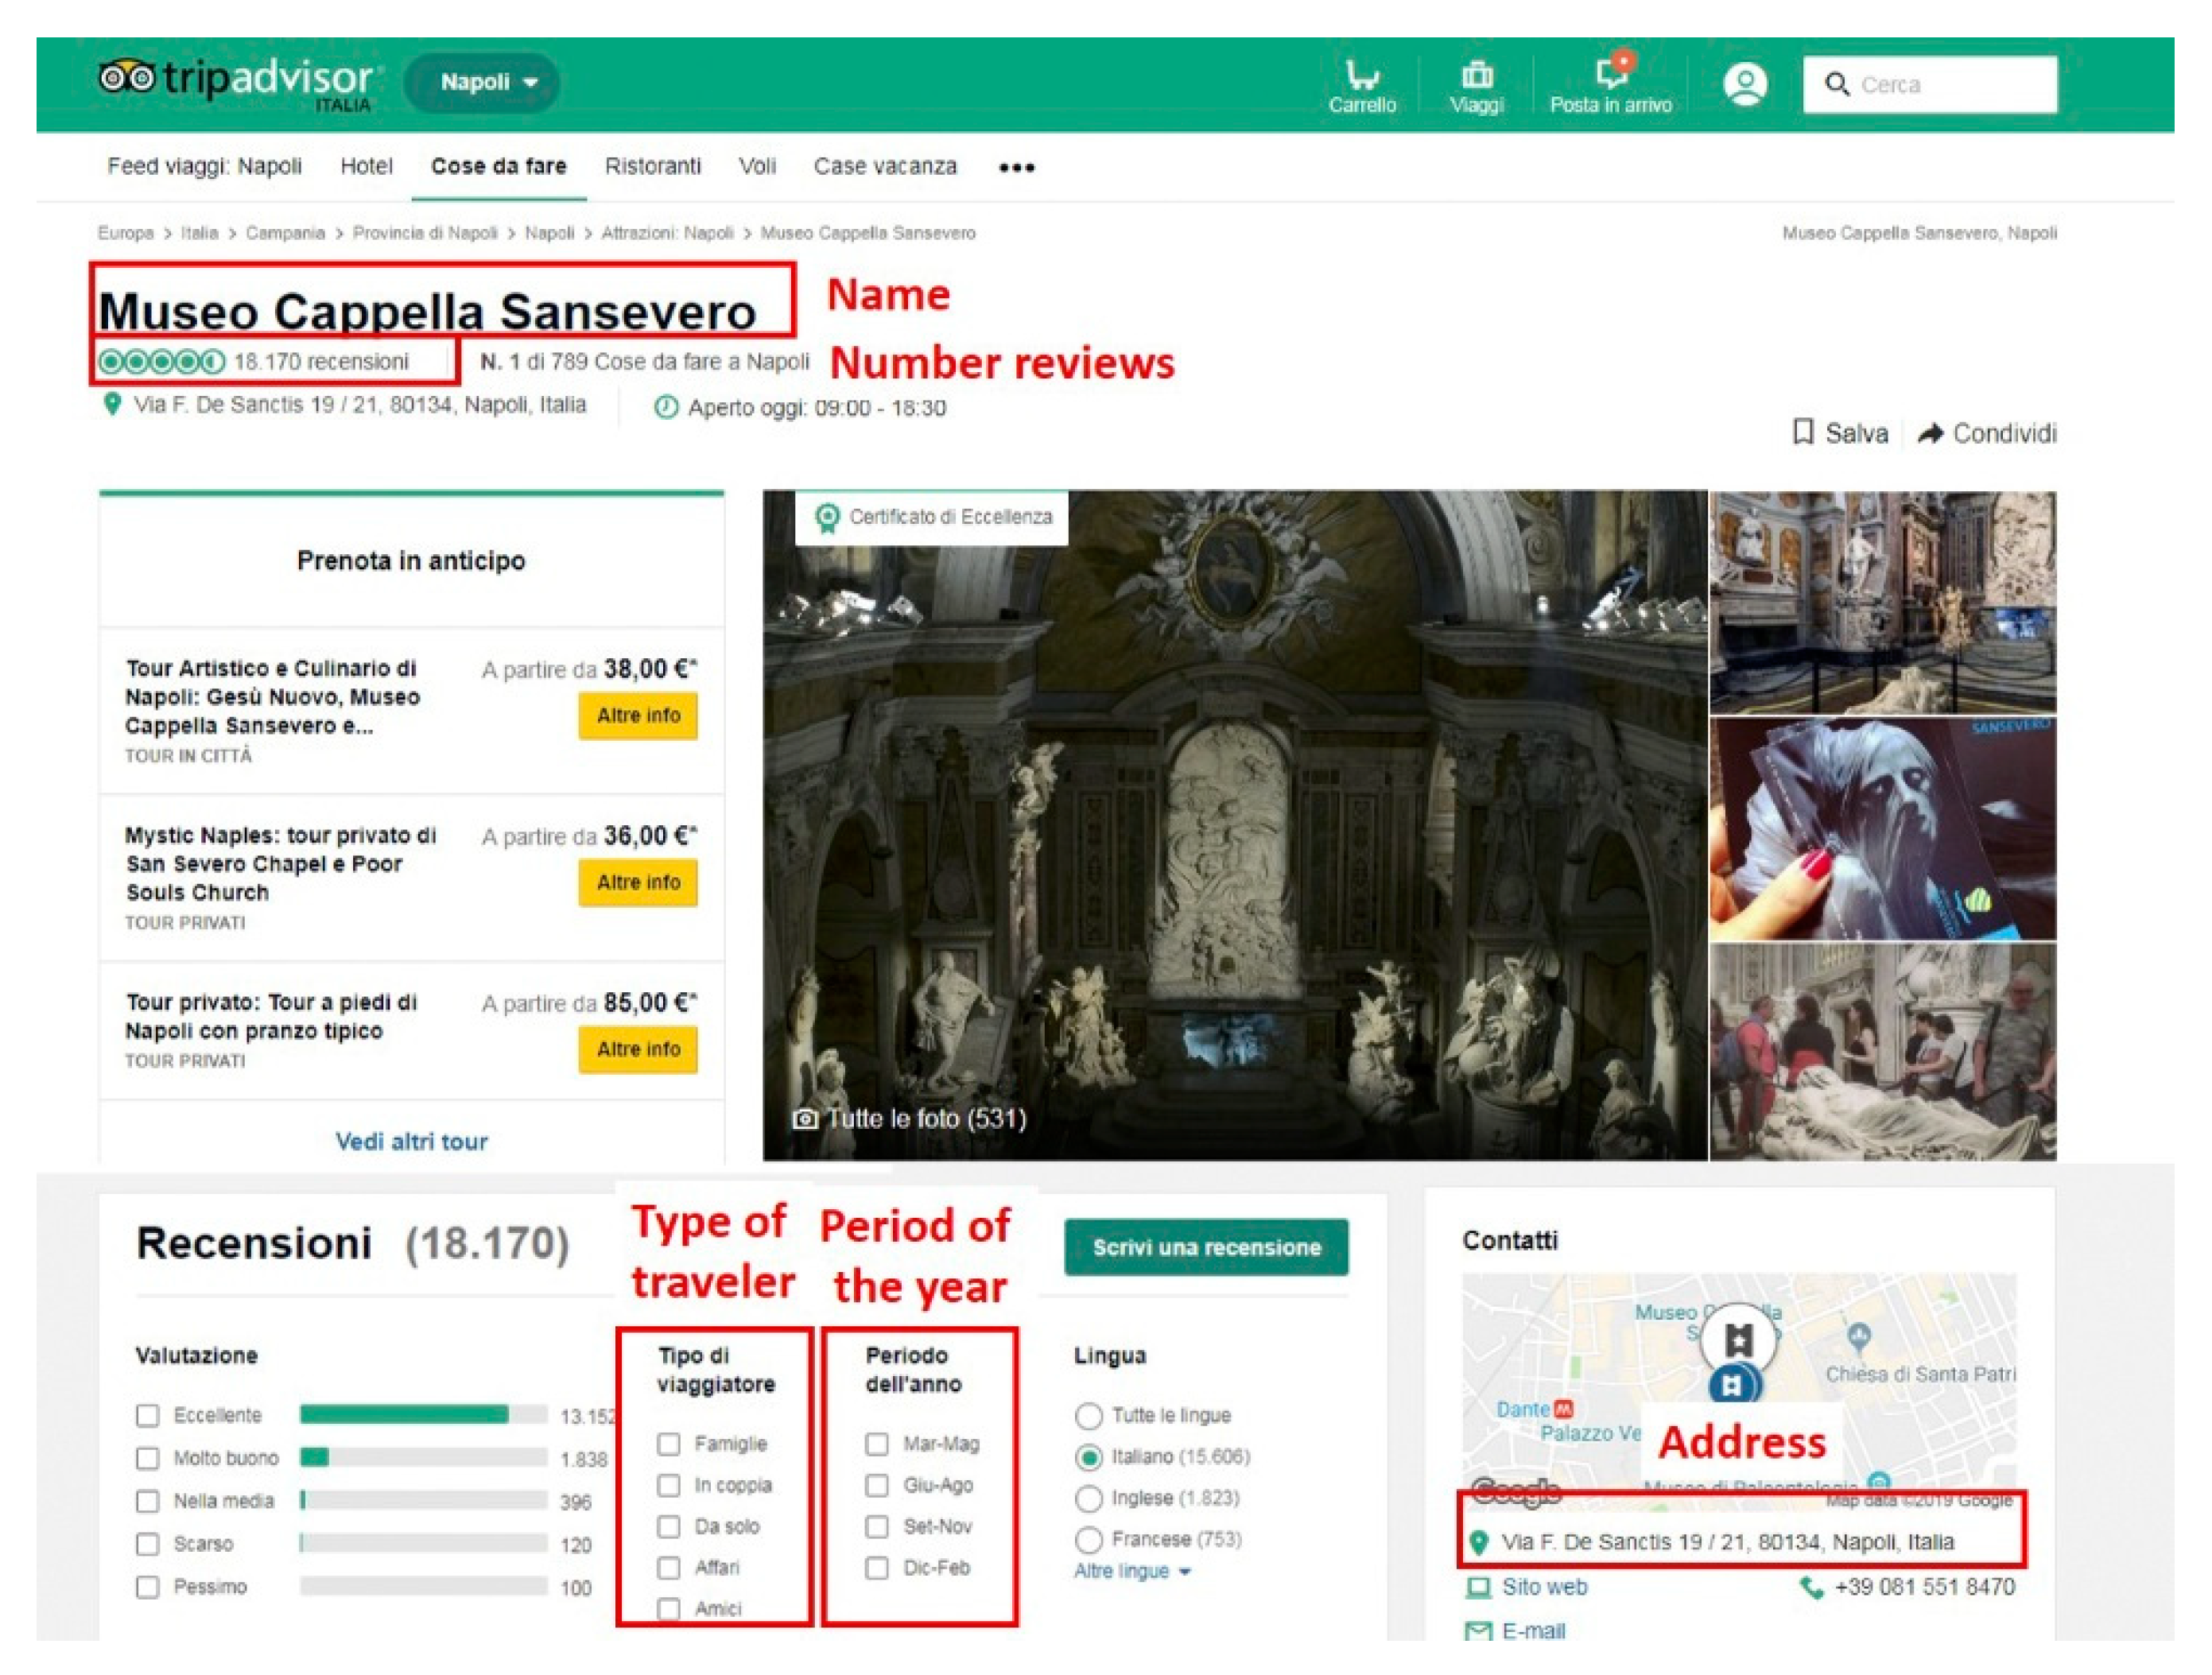Click the Condividi share arrow icon
The width and height of the screenshot is (2212, 1675).
(x=1930, y=433)
